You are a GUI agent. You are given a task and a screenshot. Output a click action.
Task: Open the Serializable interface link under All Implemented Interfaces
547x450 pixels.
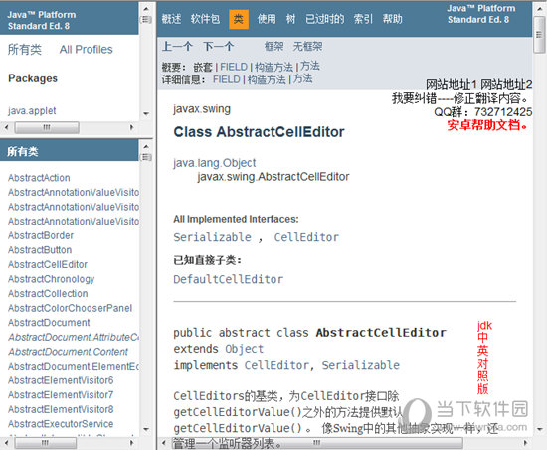coord(213,237)
